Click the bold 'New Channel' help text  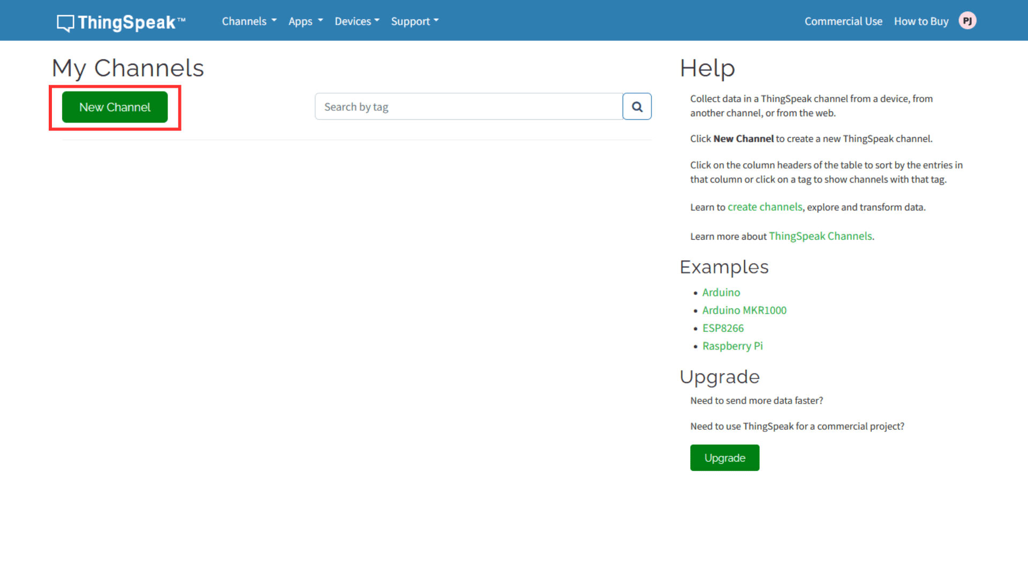[743, 139]
